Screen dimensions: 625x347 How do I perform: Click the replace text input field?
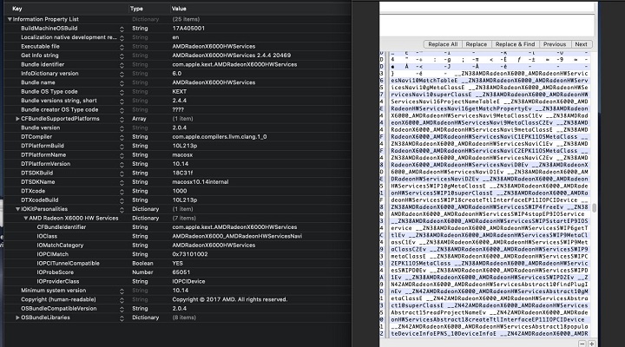(x=487, y=26)
